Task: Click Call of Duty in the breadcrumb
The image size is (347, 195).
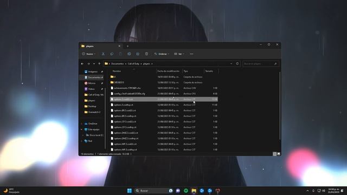Action: [133, 64]
